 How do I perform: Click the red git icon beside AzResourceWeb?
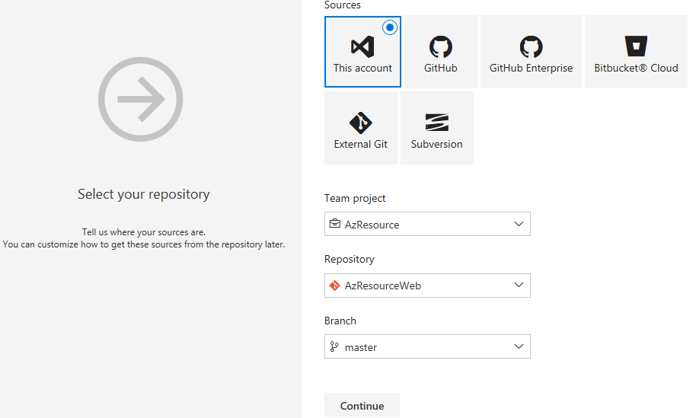pos(334,286)
